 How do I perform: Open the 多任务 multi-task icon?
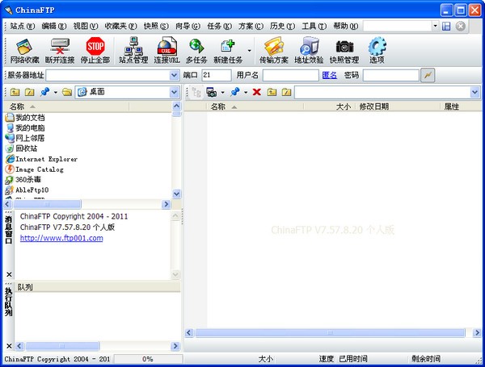pos(196,51)
